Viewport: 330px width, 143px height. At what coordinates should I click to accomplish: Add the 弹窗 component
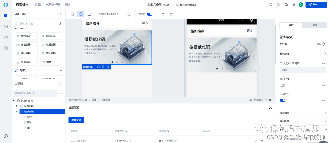[x=51, y=62]
